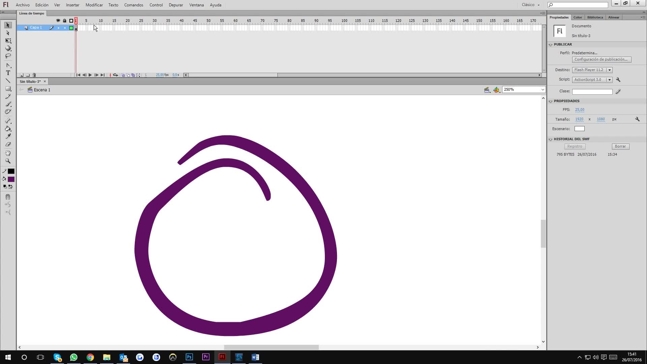Collapse the PUBLICAR section

pyautogui.click(x=551, y=44)
